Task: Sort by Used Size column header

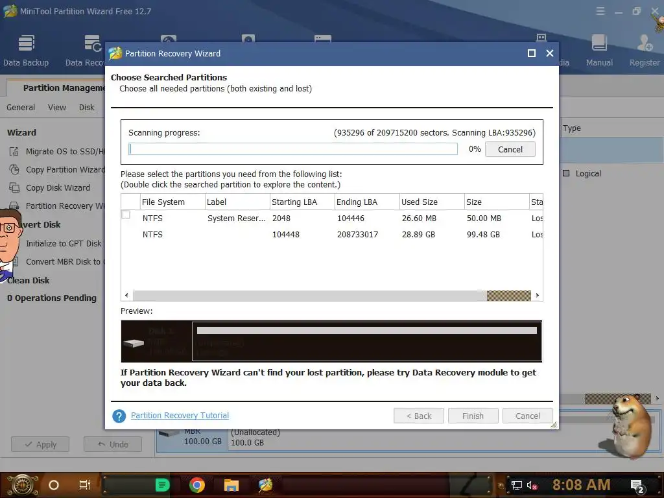Action: pos(432,202)
